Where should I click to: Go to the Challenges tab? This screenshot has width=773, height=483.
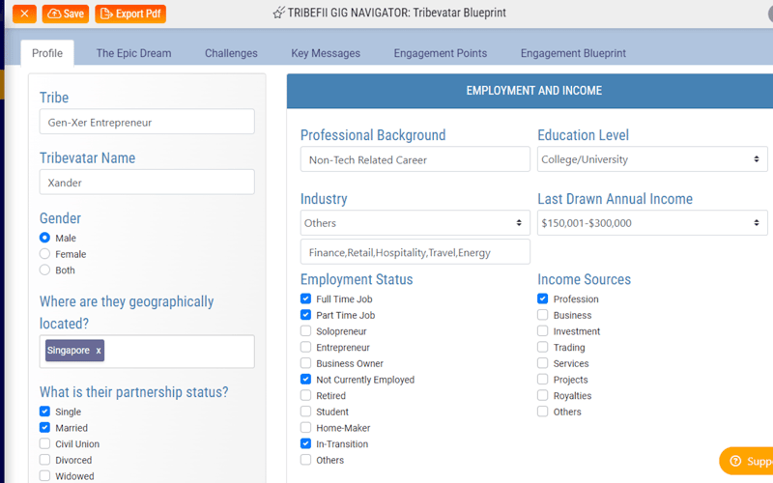point(231,53)
